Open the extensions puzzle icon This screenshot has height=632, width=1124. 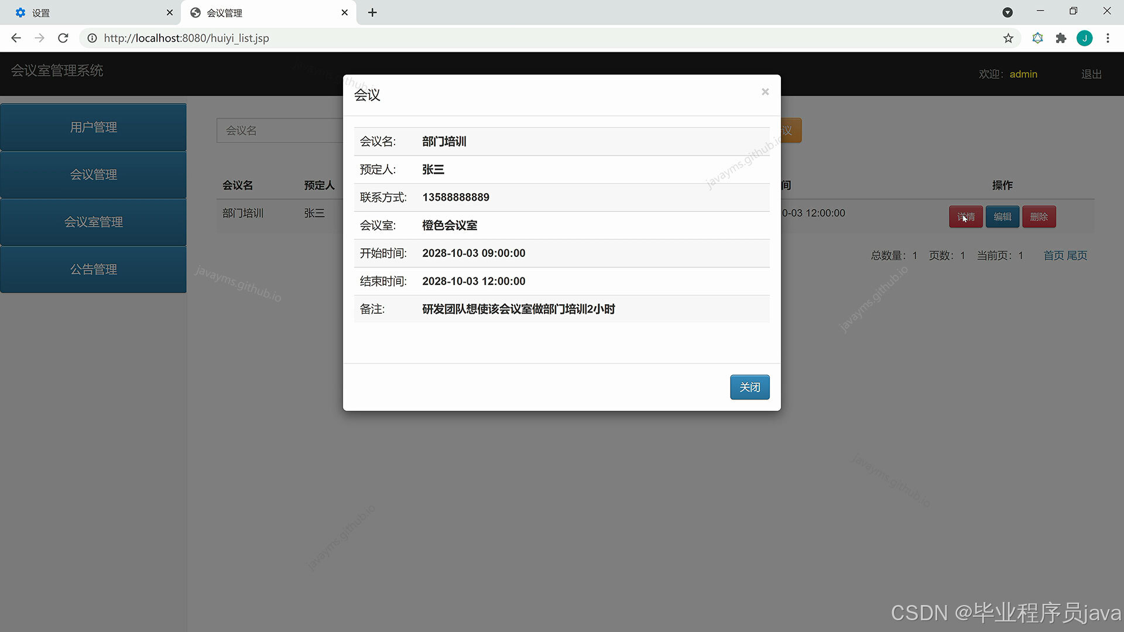coord(1061,38)
